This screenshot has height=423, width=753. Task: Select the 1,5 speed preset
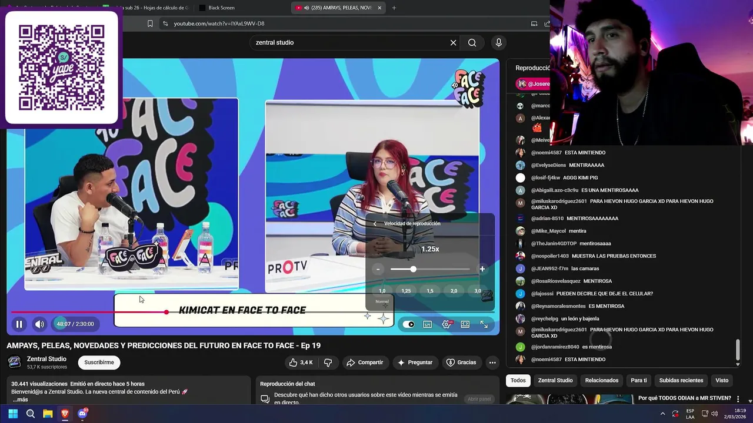[x=430, y=291]
